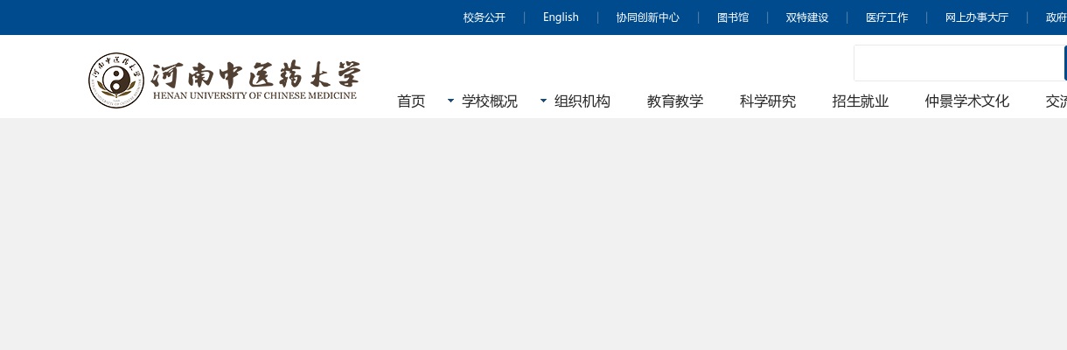
Task: Open the 教育教学 menu item
Action: pyautogui.click(x=675, y=101)
